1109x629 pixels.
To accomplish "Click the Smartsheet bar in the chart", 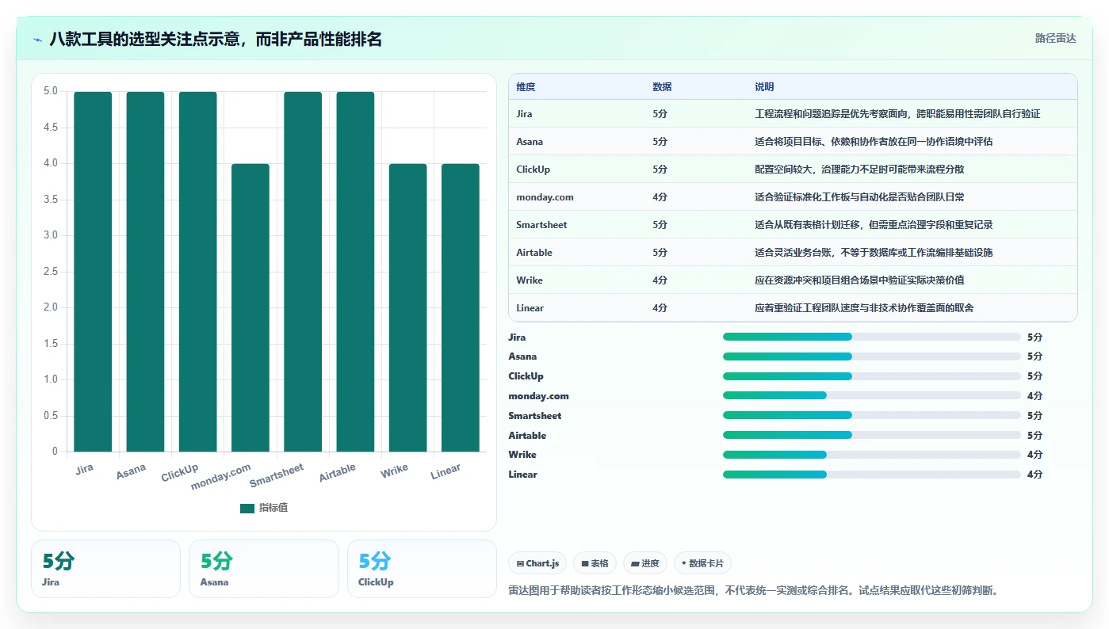I will point(303,272).
